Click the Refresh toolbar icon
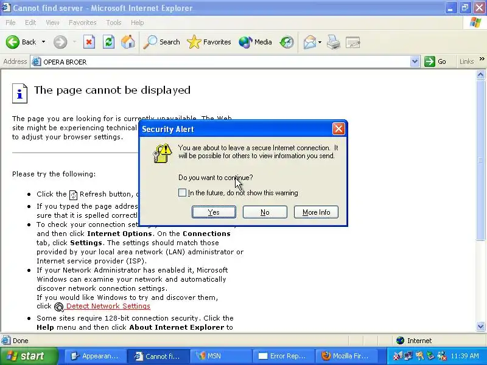The height and width of the screenshot is (365, 487). coord(108,42)
